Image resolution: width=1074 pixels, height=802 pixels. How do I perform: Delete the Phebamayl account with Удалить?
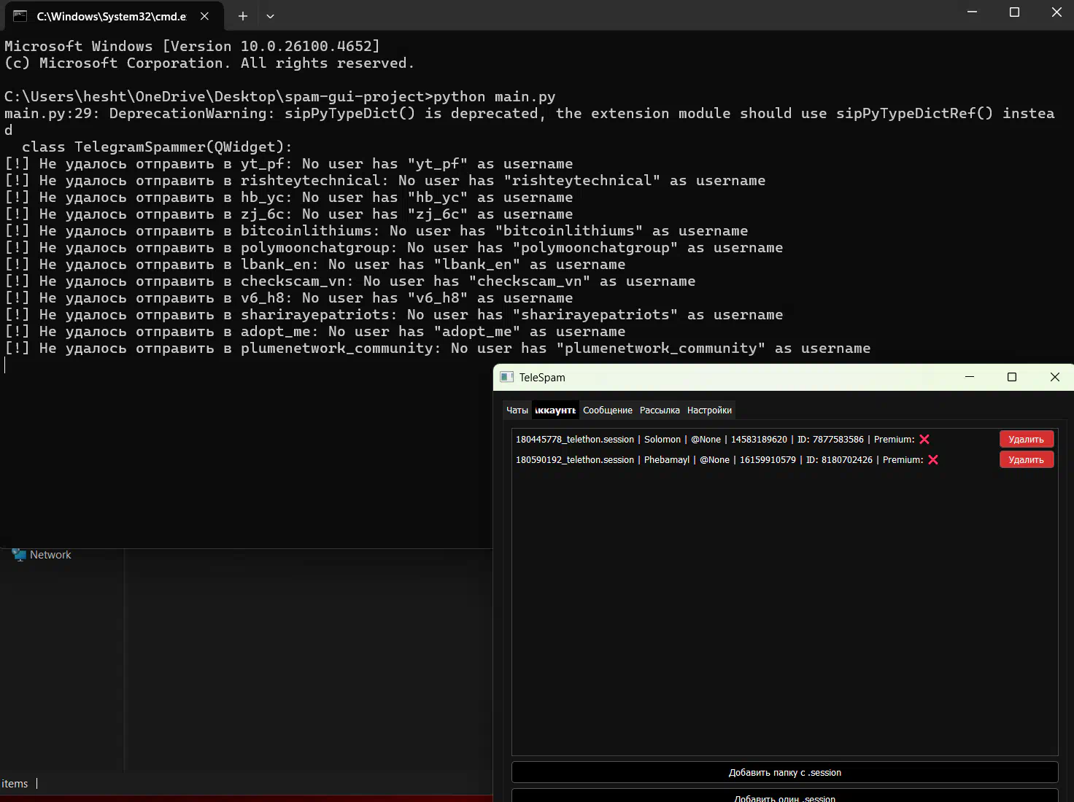[x=1027, y=459]
